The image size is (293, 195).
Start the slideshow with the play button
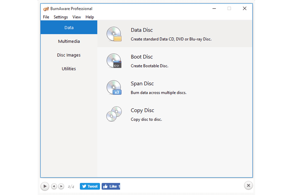point(45,186)
